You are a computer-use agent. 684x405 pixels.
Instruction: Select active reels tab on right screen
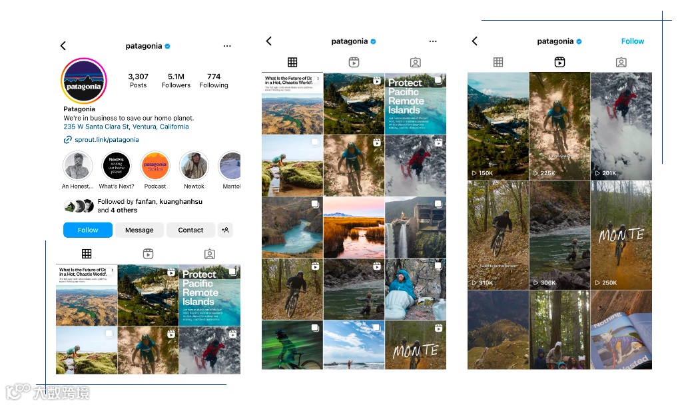tap(559, 63)
